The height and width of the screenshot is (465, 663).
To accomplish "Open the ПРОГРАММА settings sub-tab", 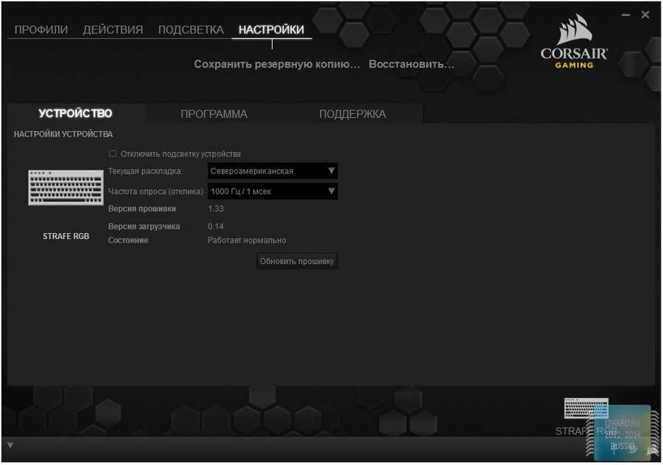I will tap(214, 114).
